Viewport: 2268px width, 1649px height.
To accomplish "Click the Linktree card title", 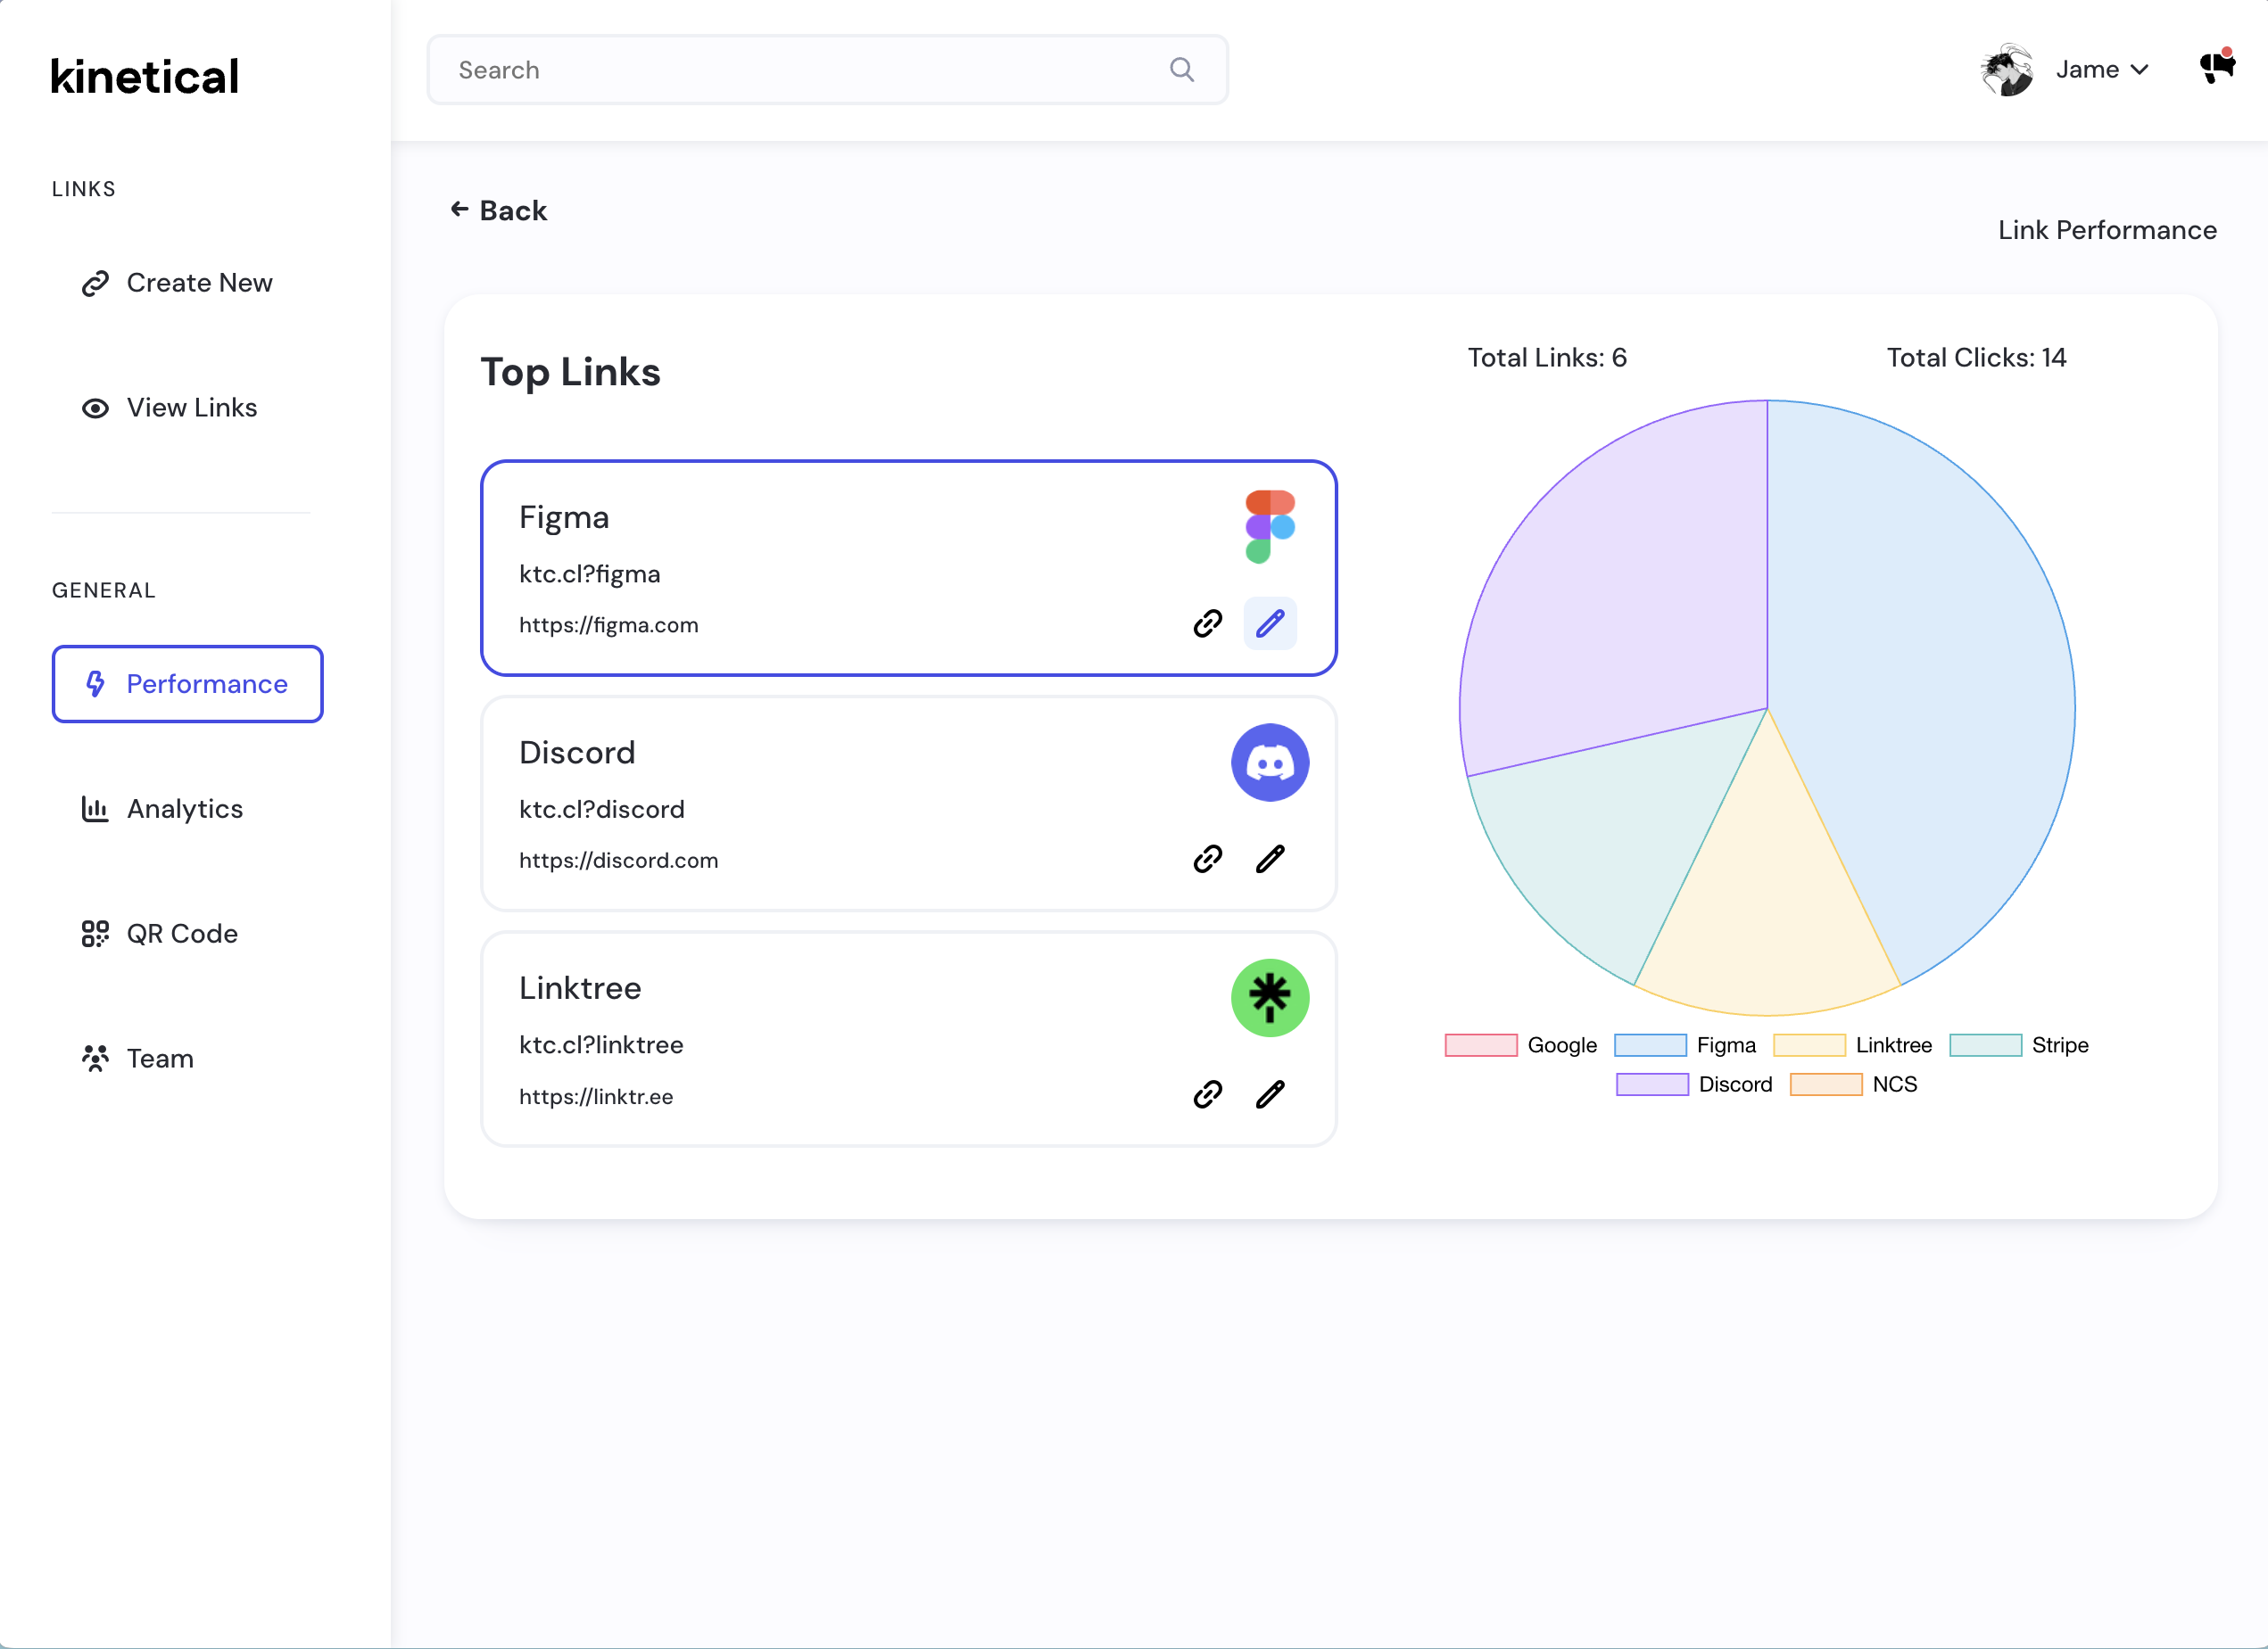I will coord(580,988).
